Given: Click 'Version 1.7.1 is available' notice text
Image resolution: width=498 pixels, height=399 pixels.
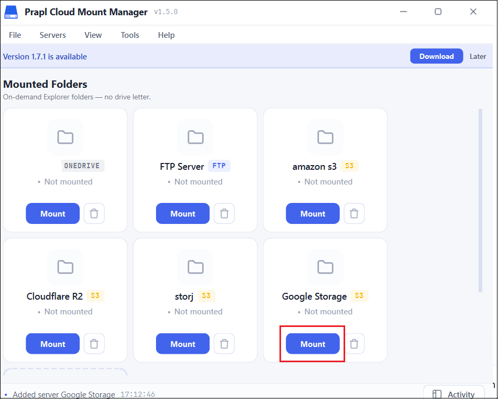Looking at the screenshot, I should (45, 57).
